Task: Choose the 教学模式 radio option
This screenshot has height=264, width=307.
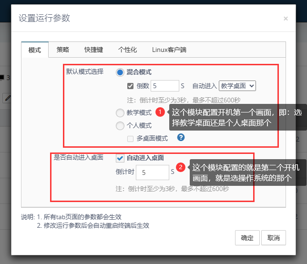Action: coord(120,113)
